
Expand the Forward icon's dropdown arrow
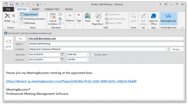click(x=17, y=22)
